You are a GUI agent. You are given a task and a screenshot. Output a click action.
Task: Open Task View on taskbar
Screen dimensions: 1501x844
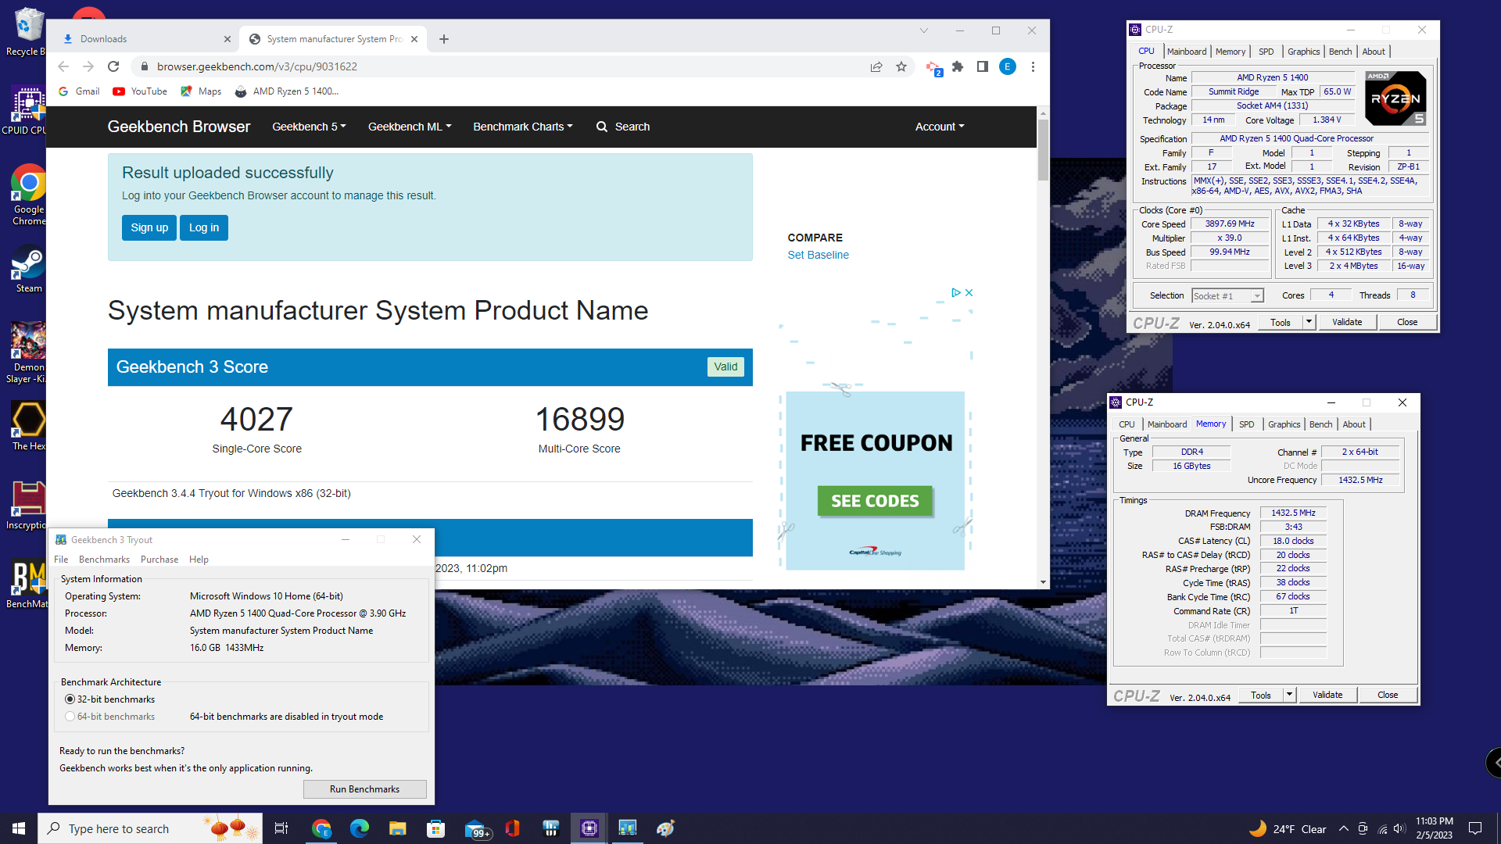281,828
